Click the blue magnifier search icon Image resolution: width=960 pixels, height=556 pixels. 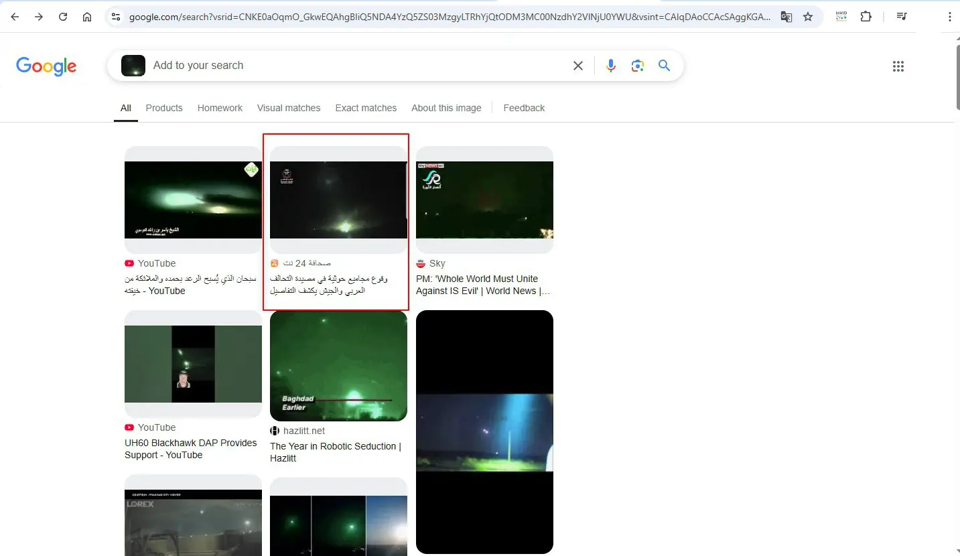(664, 66)
